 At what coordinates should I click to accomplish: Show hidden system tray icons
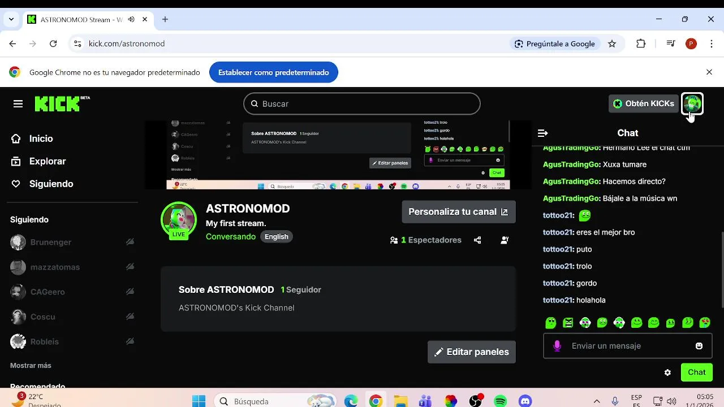point(597,401)
